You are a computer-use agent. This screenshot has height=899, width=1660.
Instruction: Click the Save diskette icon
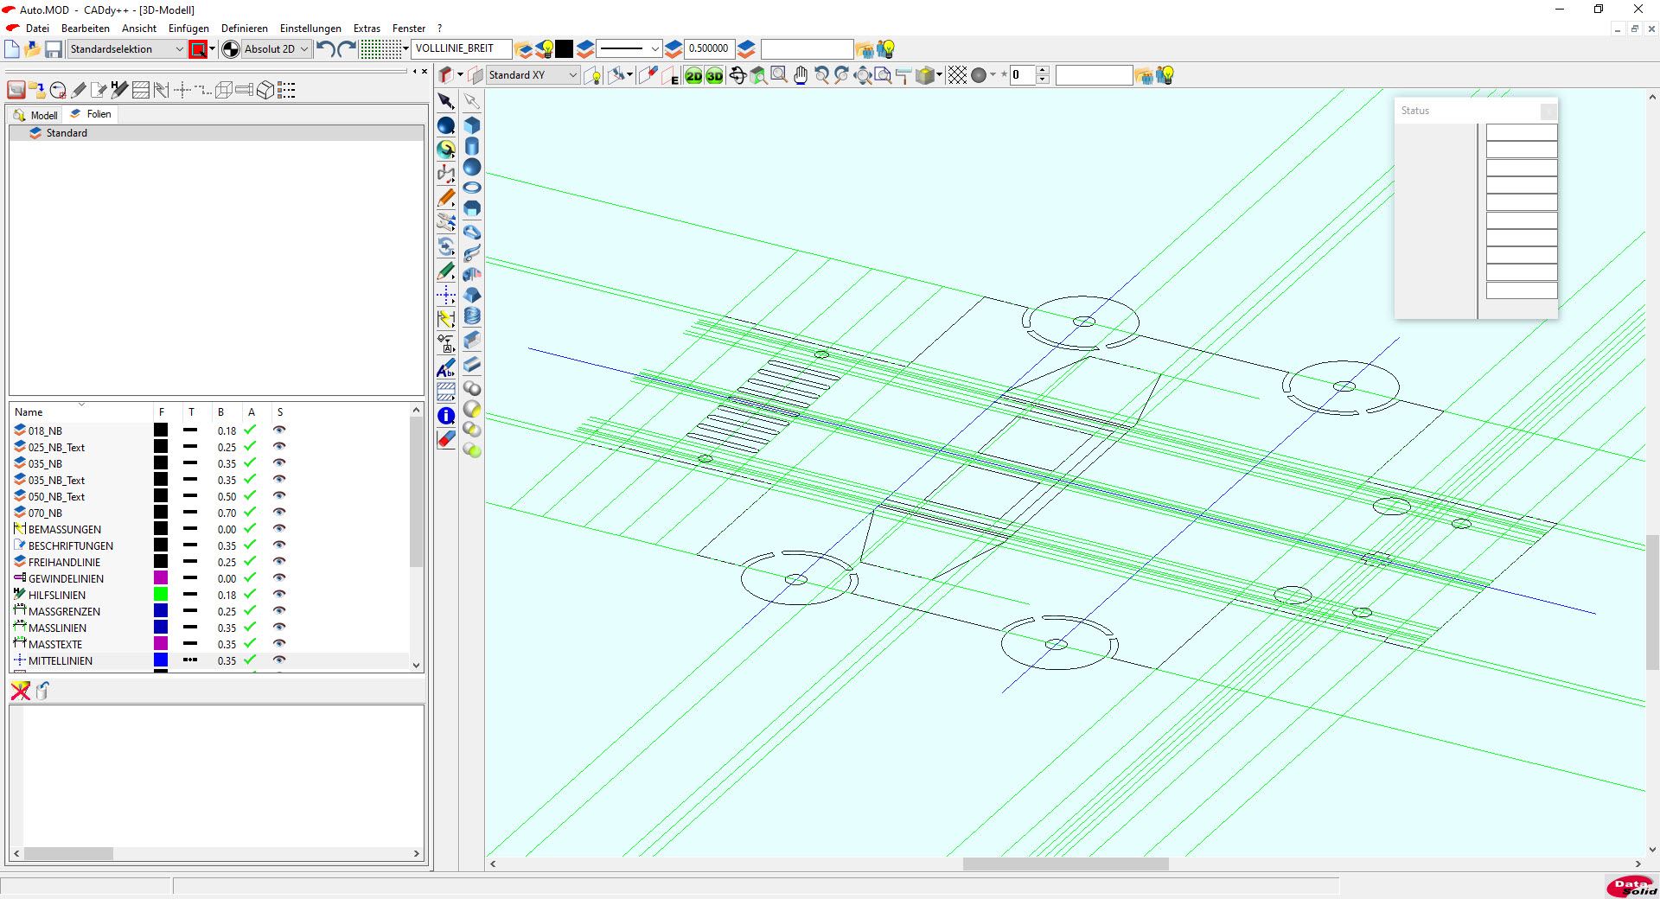coord(54,49)
